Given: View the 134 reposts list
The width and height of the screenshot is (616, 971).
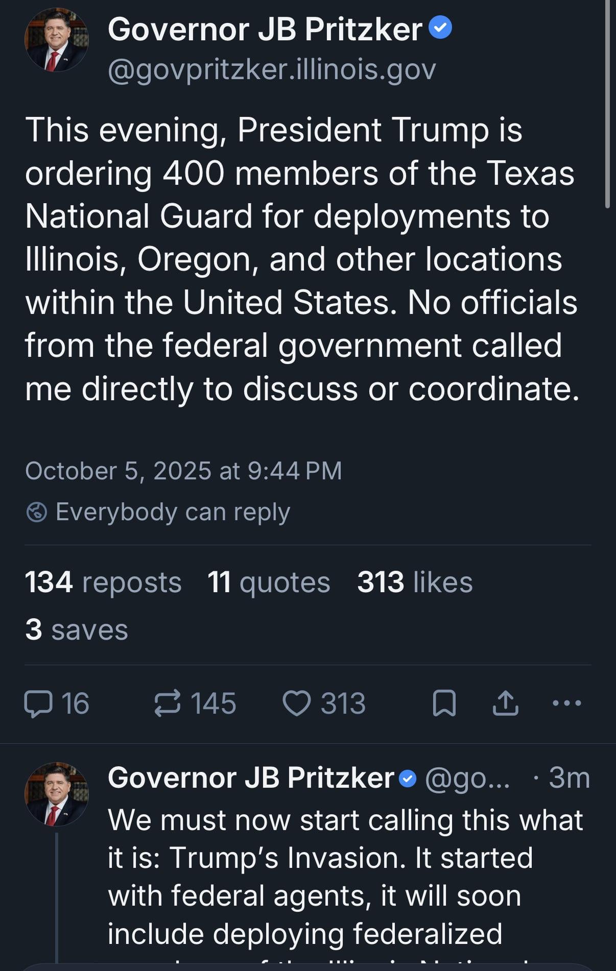Looking at the screenshot, I should (x=103, y=582).
